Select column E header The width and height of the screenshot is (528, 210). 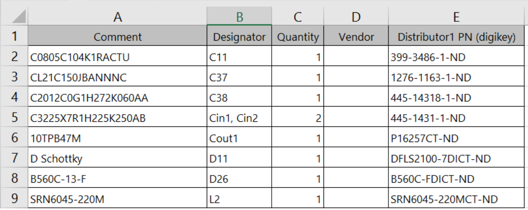[456, 17]
